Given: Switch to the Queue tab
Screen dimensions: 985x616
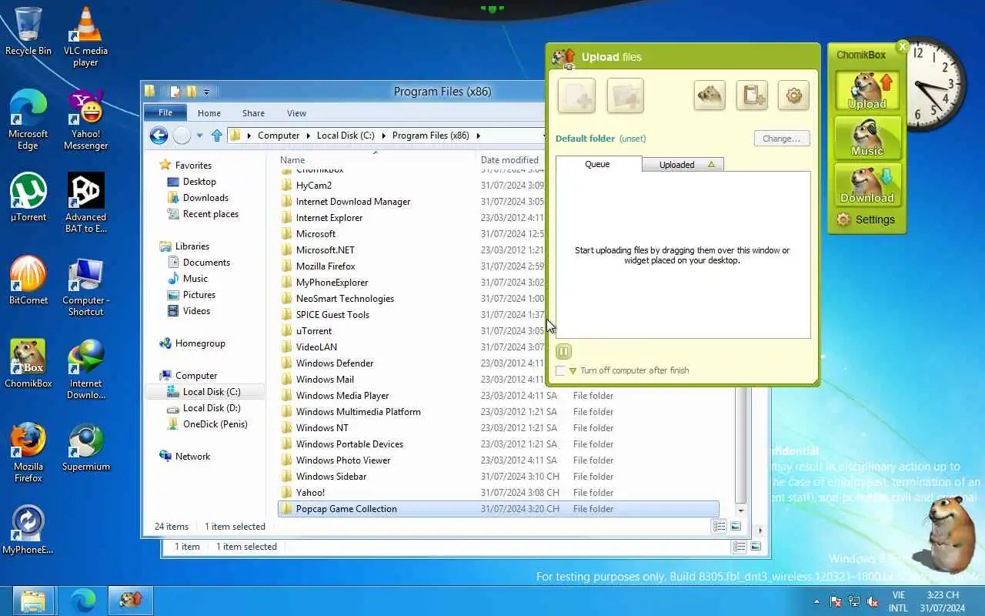Looking at the screenshot, I should 598,164.
